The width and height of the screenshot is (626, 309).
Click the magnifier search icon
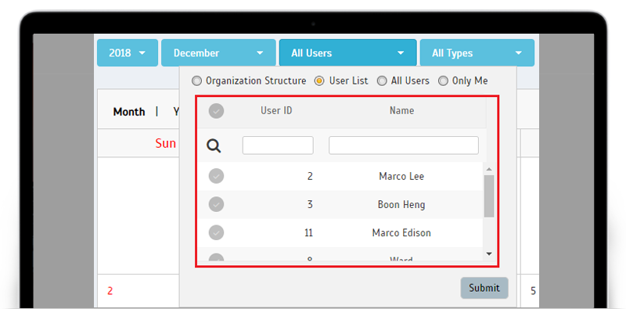[214, 146]
